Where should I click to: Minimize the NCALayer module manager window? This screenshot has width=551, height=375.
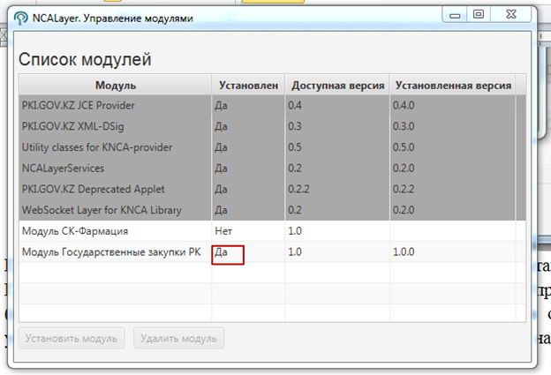tap(455, 15)
